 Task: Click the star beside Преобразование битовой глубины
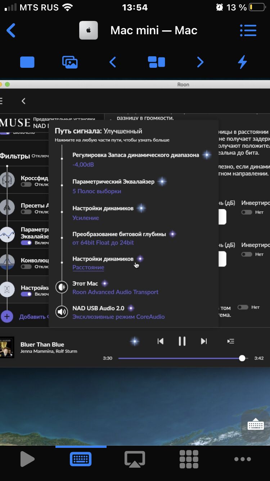172,234
